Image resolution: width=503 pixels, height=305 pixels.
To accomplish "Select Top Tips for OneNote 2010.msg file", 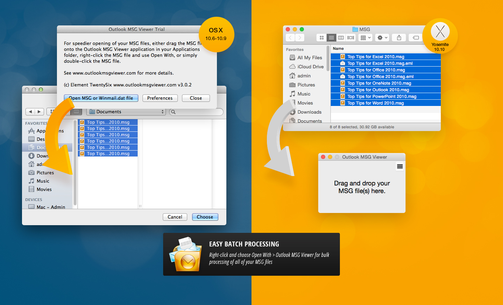I will pyautogui.click(x=386, y=83).
